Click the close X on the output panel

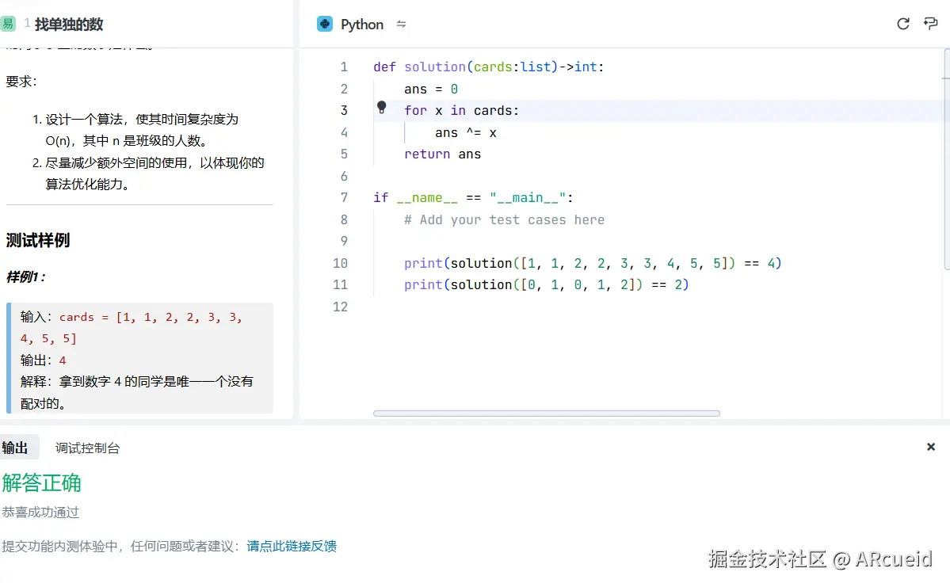pyautogui.click(x=930, y=446)
